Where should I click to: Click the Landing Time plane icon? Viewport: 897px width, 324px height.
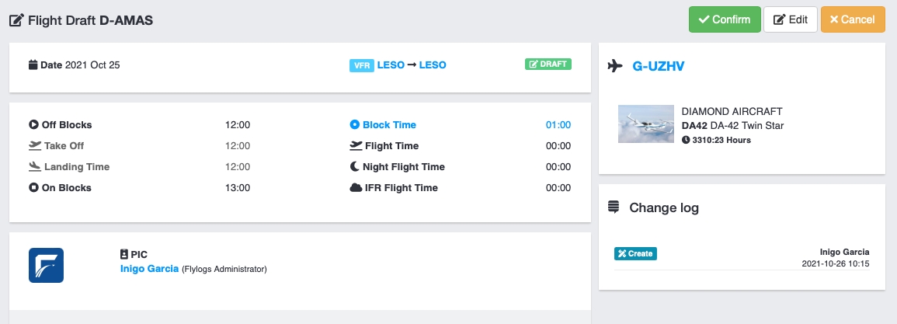tap(34, 166)
